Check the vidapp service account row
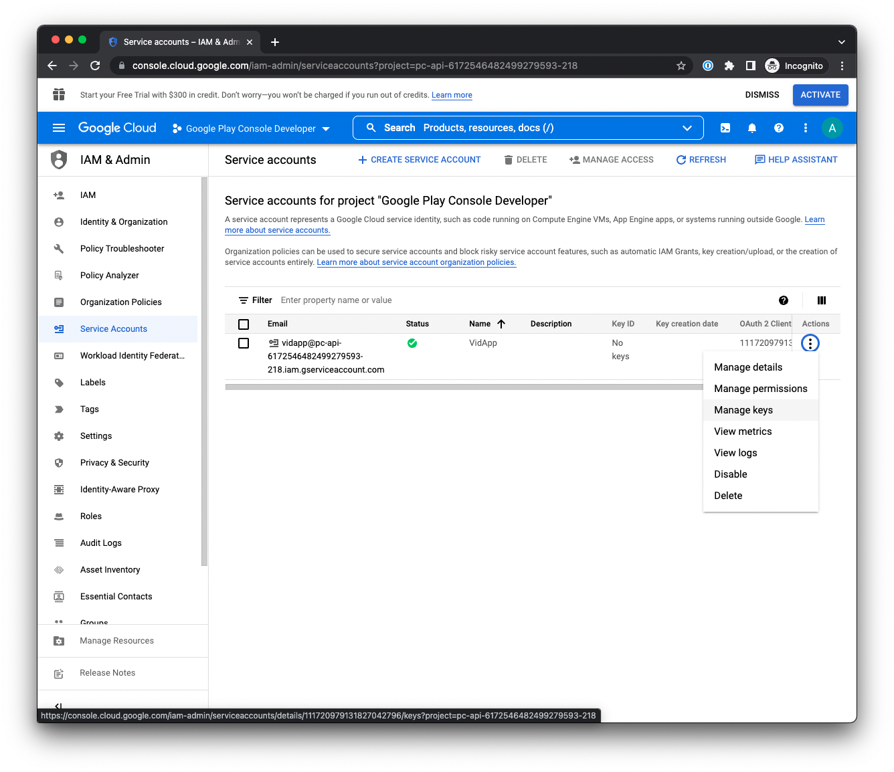894x772 pixels. tap(244, 343)
